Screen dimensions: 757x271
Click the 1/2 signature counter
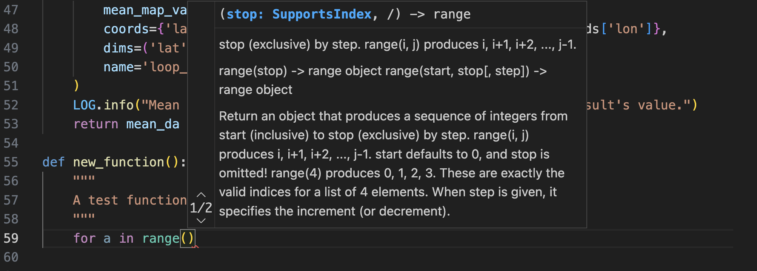(201, 208)
